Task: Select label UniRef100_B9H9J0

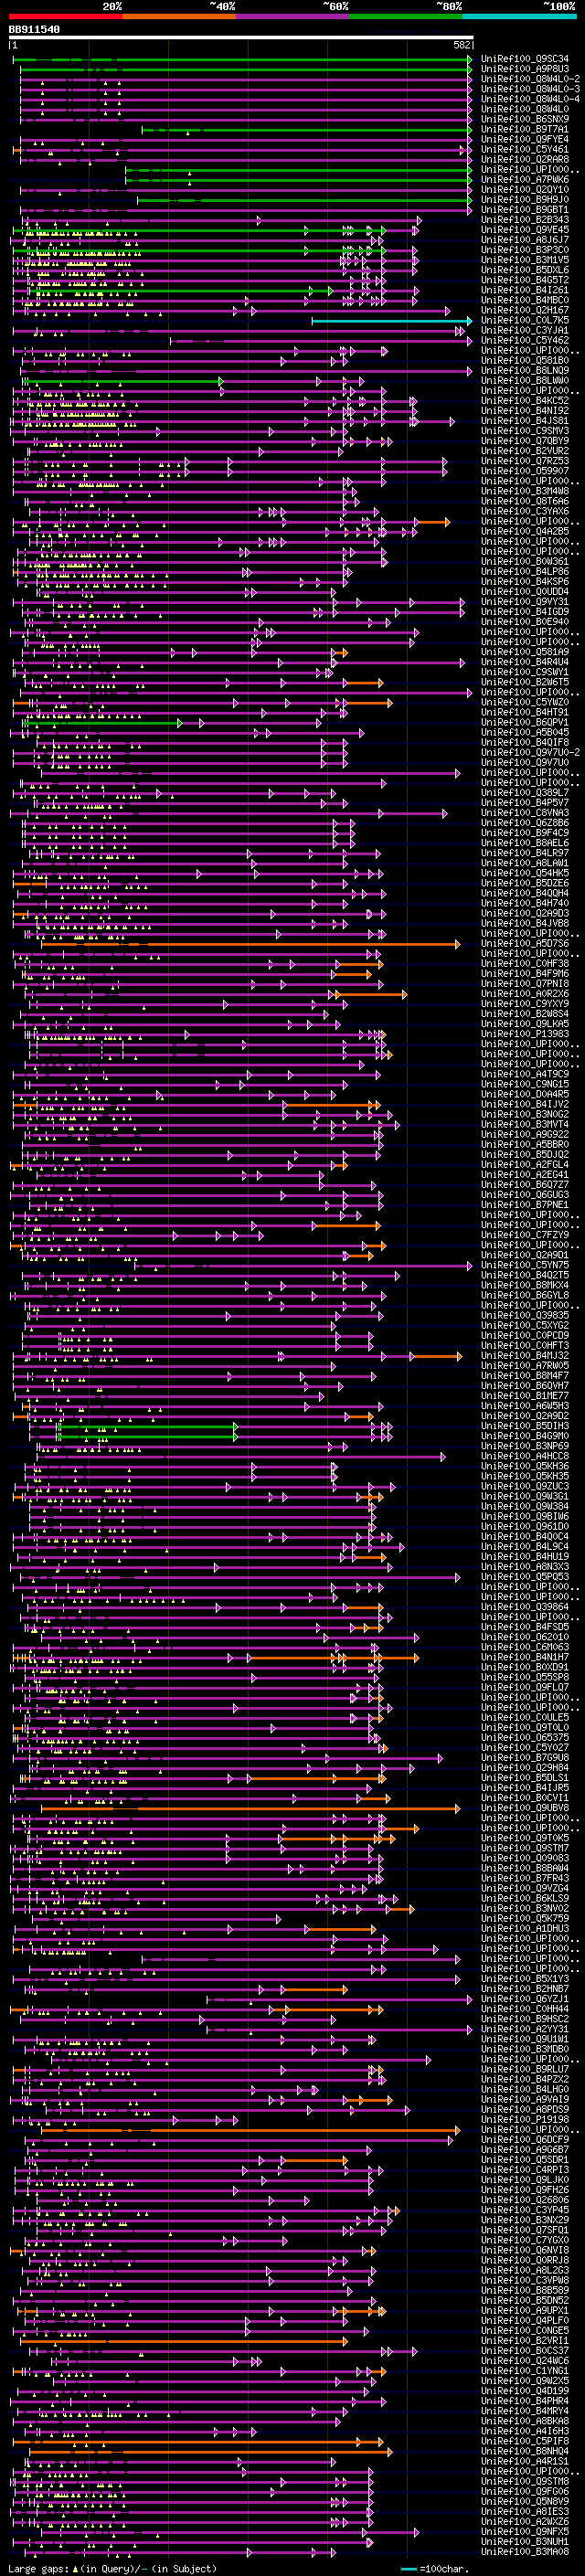Action: tap(524, 200)
